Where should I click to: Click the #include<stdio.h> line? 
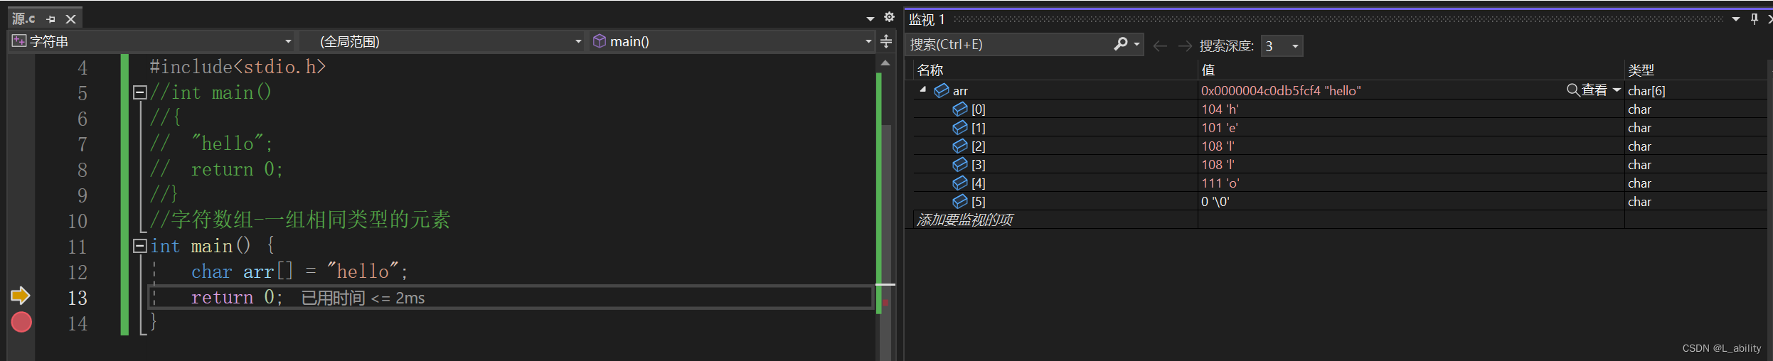click(238, 67)
